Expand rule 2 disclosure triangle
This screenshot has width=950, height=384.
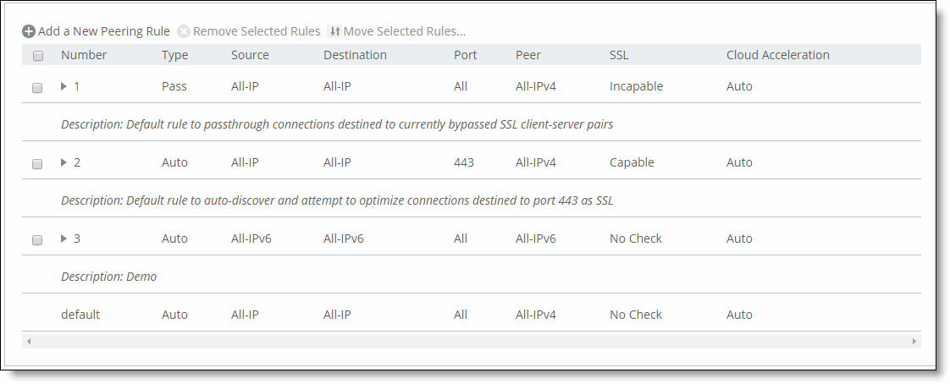click(x=64, y=162)
